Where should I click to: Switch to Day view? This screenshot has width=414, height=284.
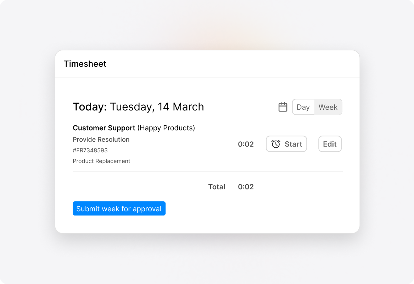pyautogui.click(x=303, y=107)
